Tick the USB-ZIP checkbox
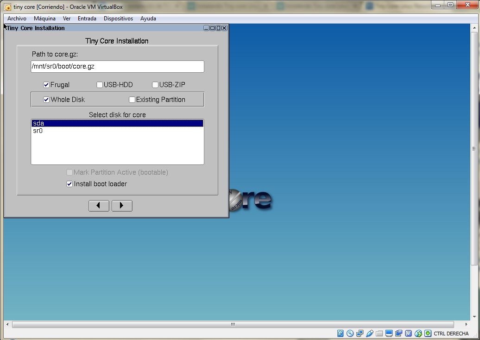This screenshot has height=340, width=480. click(155, 85)
